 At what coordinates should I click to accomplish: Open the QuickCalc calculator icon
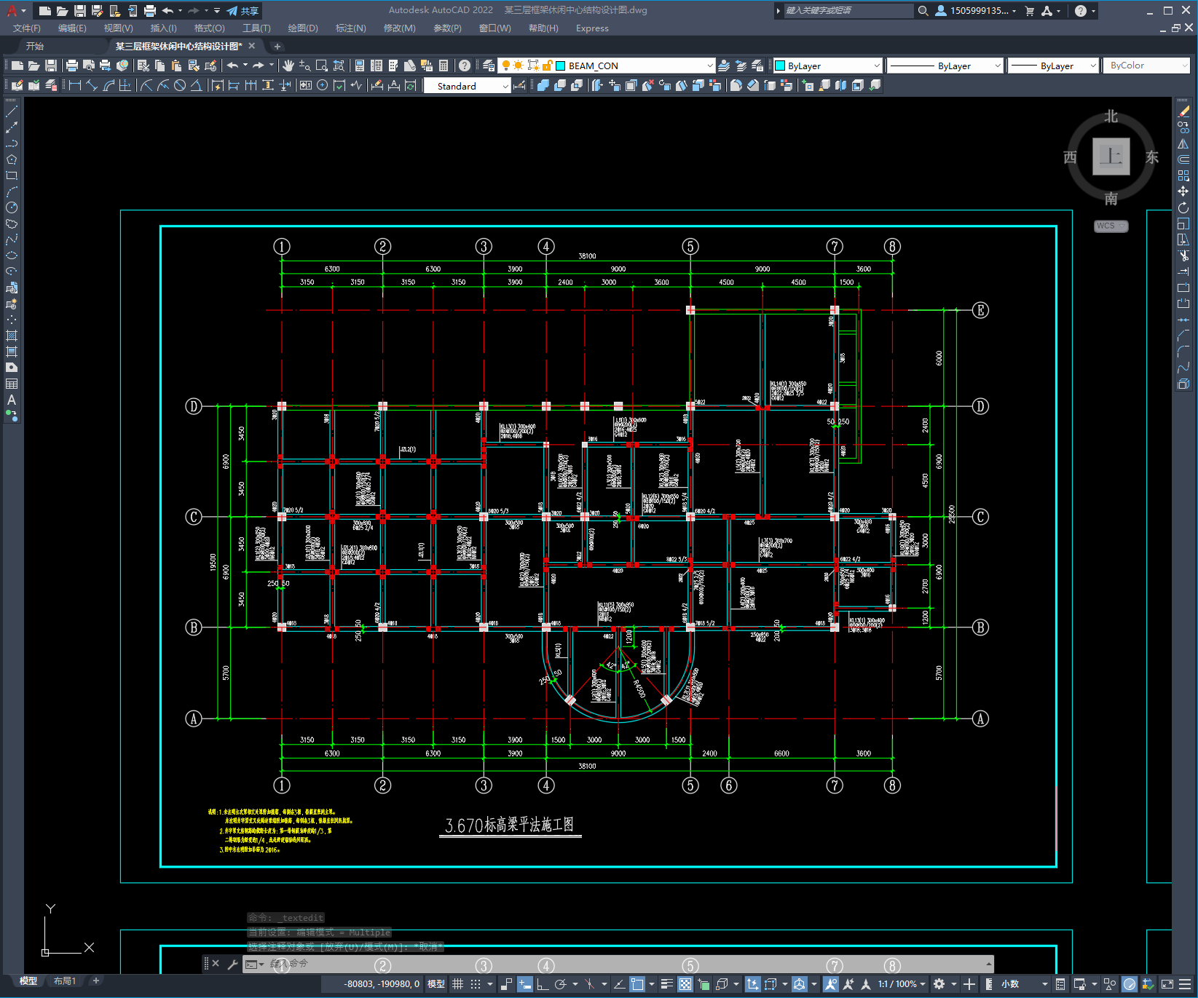coord(444,66)
